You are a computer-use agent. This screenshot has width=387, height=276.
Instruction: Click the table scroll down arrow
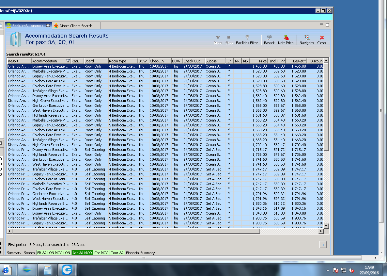(x=326, y=226)
